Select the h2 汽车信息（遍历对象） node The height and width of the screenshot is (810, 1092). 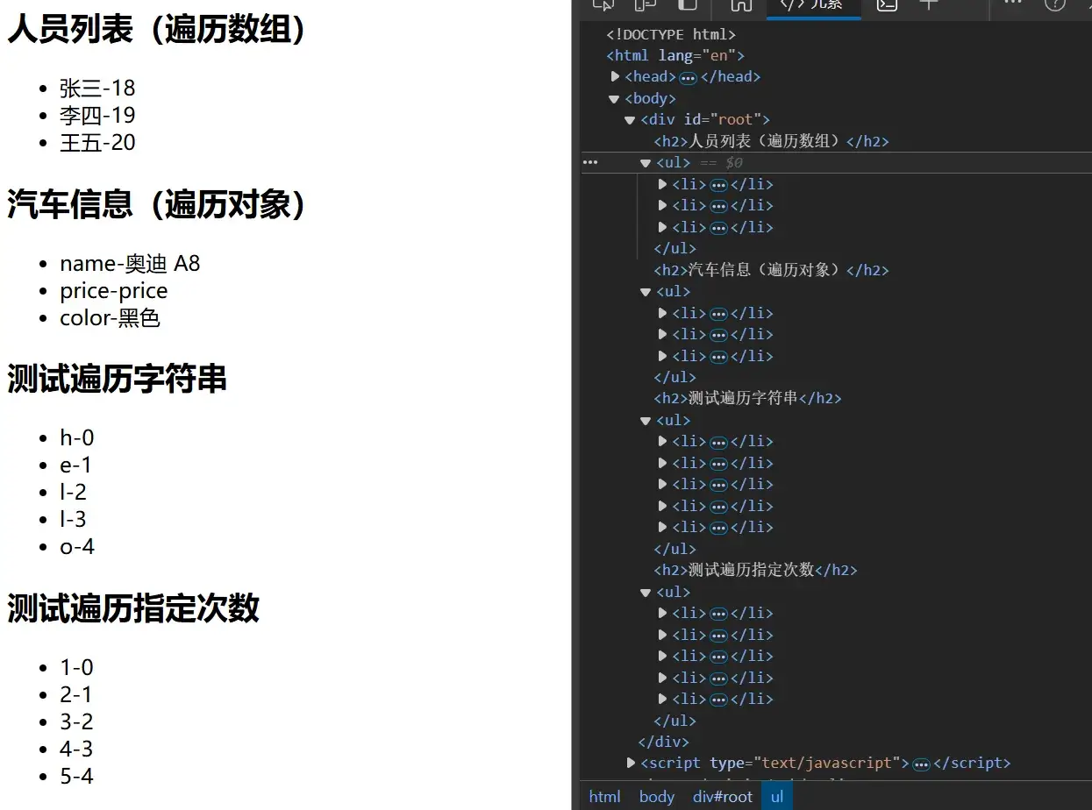772,270
